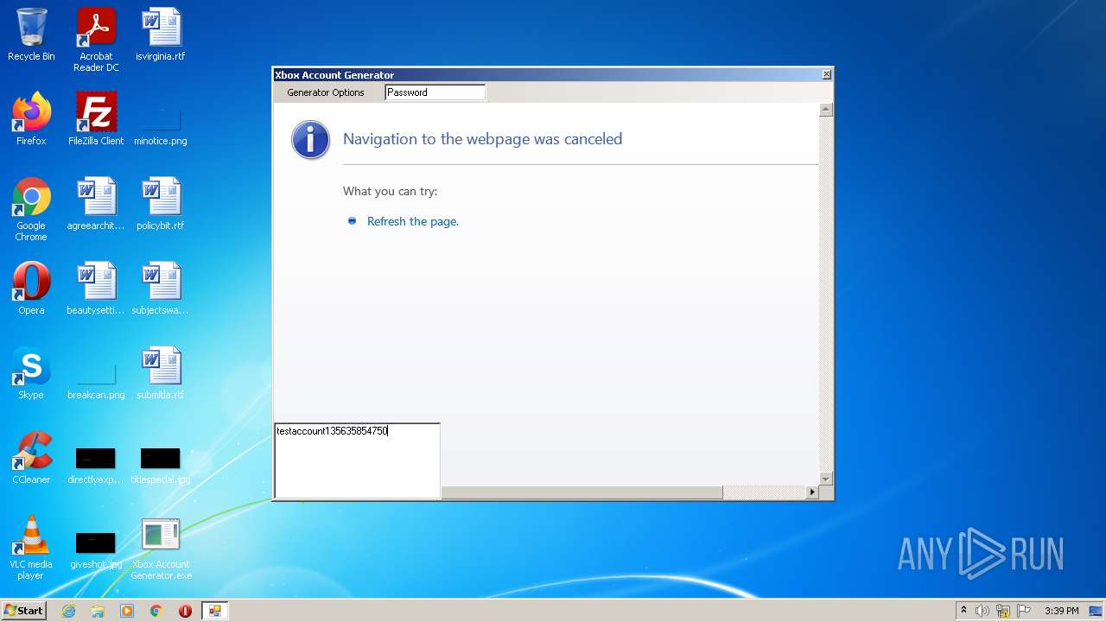Select the policybit.rtf file

point(161,204)
